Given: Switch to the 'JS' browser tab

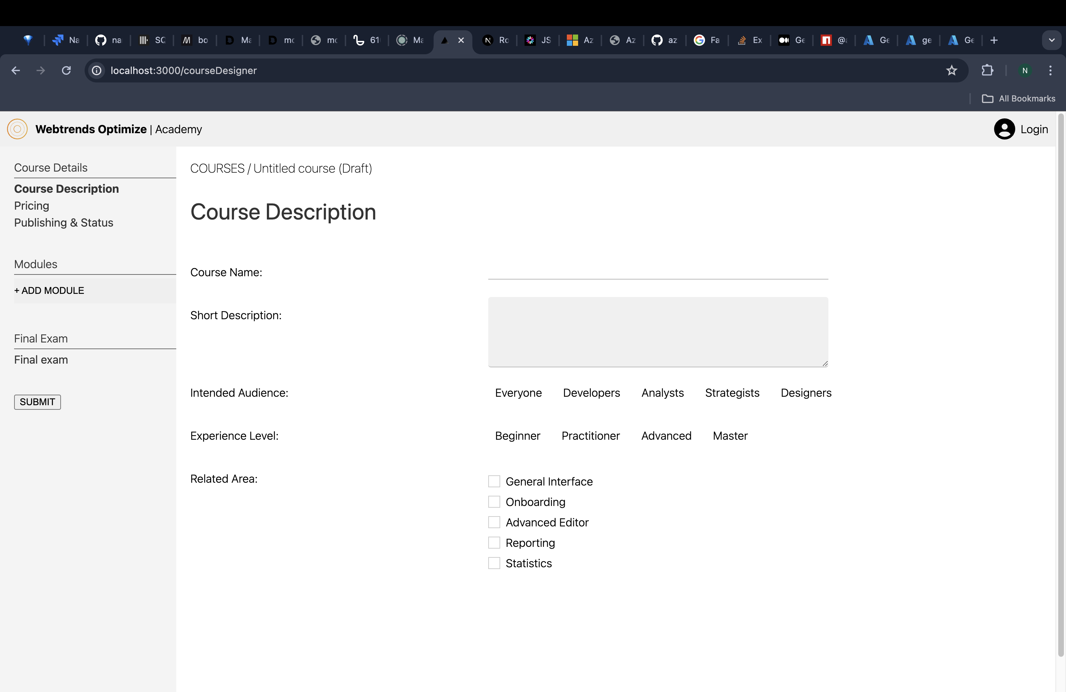Looking at the screenshot, I should click(x=538, y=40).
